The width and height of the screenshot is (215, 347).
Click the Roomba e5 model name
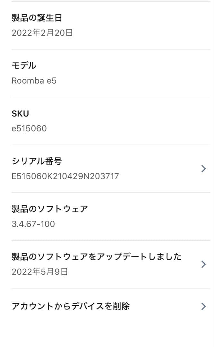click(x=34, y=81)
